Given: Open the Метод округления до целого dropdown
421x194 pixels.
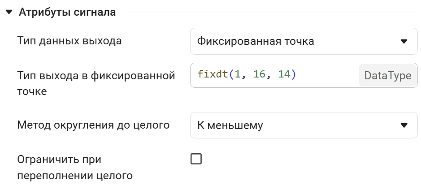Looking at the screenshot, I should [304, 125].
